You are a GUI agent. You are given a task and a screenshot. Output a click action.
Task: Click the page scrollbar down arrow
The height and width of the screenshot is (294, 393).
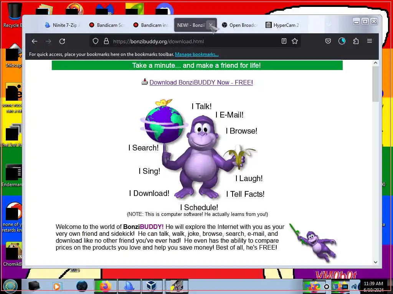coord(375,262)
